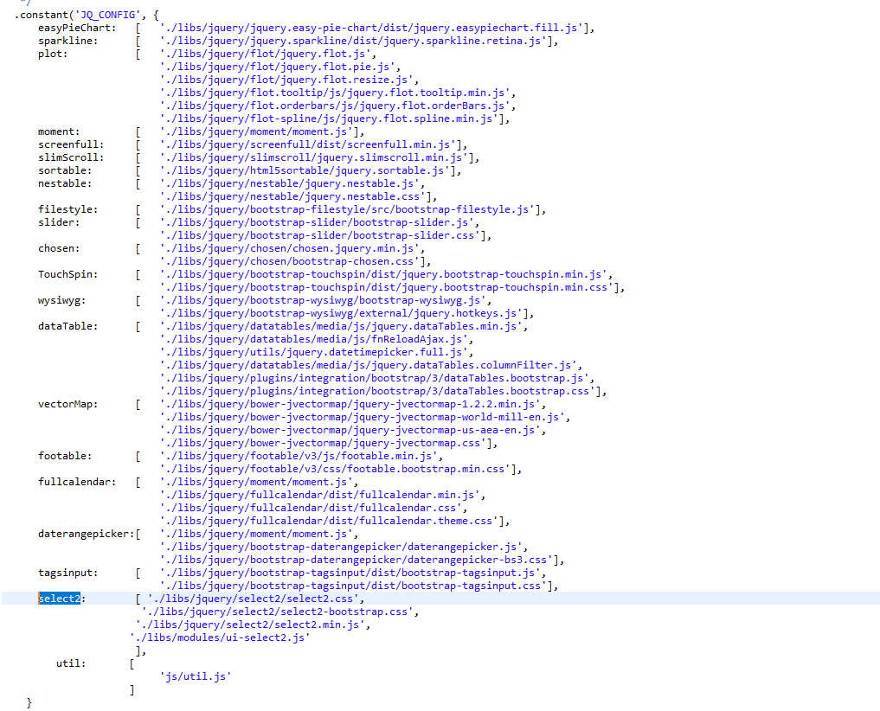Click the chosen.jquery.min.js path
880x711 pixels.
coord(290,248)
